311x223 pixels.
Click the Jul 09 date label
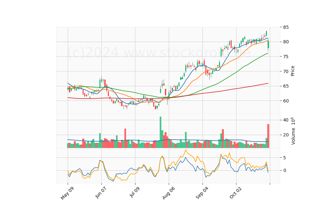(135, 192)
